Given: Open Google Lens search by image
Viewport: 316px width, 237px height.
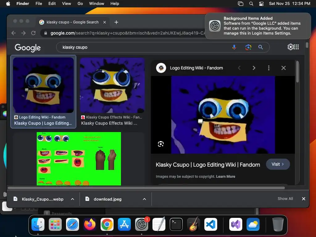Looking at the screenshot, I should tap(248, 47).
